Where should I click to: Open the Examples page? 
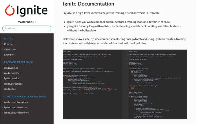(9, 55)
